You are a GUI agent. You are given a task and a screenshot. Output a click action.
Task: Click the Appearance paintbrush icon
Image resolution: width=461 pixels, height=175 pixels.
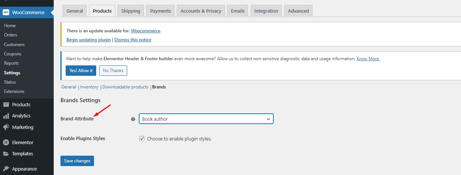(x=6, y=169)
